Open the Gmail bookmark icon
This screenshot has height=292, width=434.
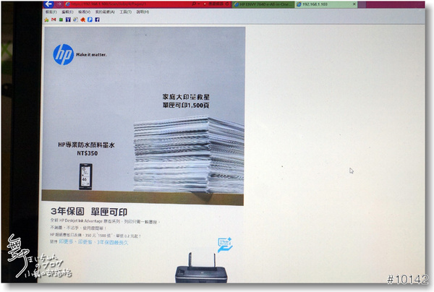click(54, 20)
